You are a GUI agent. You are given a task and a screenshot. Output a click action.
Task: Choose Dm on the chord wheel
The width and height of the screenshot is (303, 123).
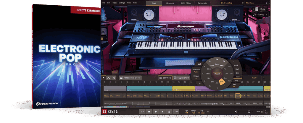pyautogui.click(x=222, y=82)
